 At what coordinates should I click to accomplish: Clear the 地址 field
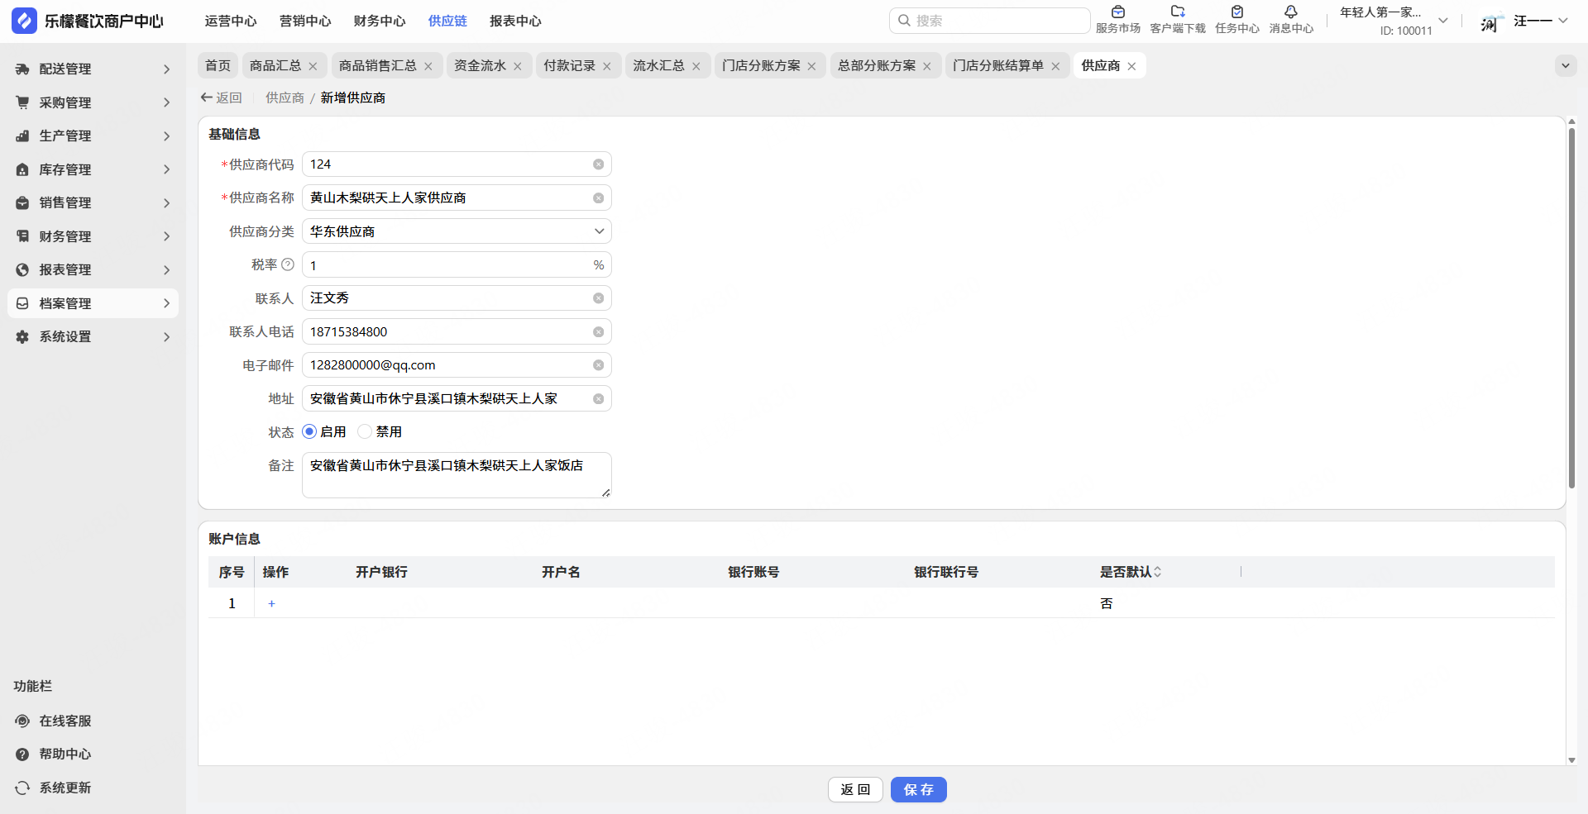598,399
